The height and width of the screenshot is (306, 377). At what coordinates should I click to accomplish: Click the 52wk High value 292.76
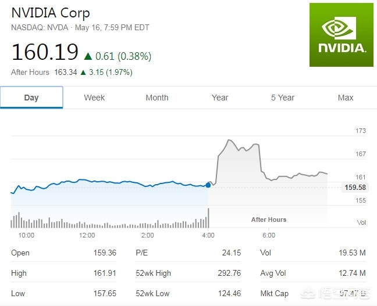(x=229, y=273)
